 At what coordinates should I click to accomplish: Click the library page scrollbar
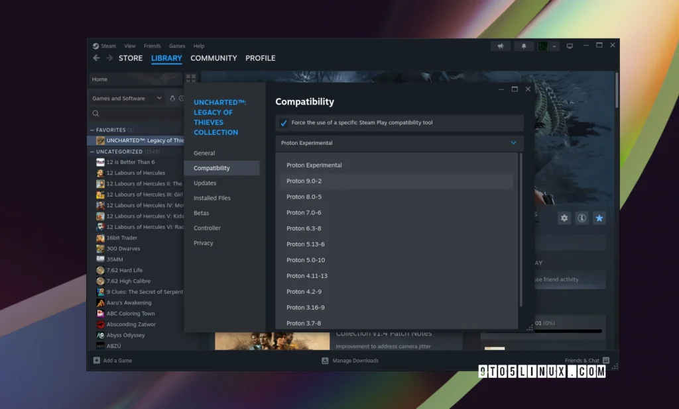point(617,90)
